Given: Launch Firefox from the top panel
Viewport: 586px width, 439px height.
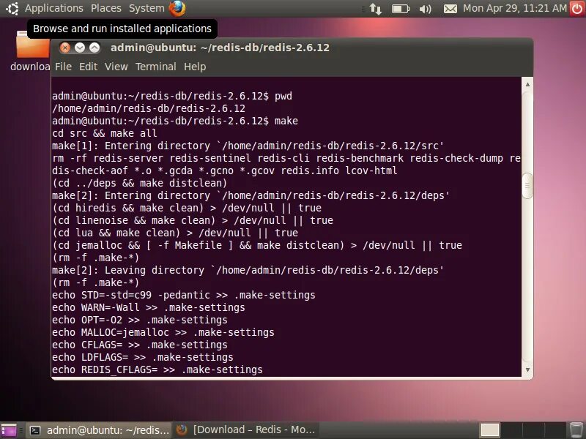Looking at the screenshot, I should [177, 8].
